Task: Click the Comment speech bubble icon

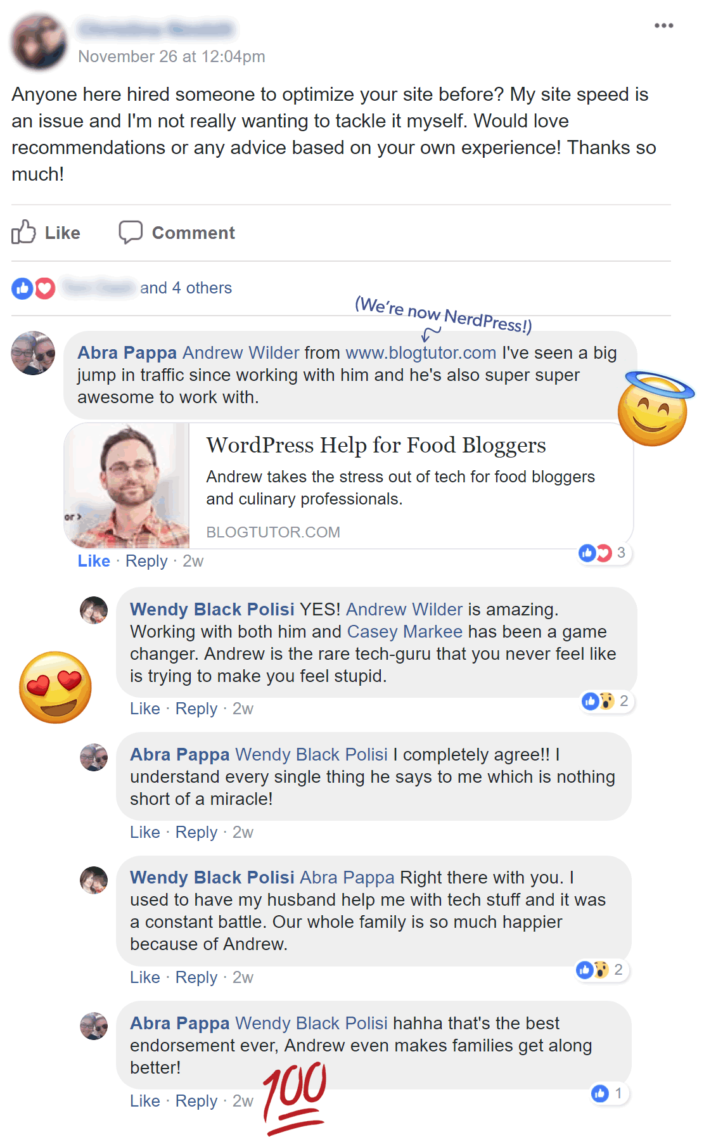Action: coord(131,232)
